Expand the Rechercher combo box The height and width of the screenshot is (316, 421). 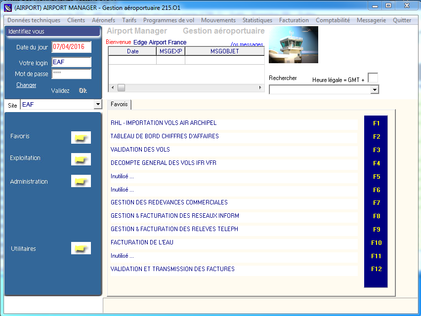[x=374, y=90]
